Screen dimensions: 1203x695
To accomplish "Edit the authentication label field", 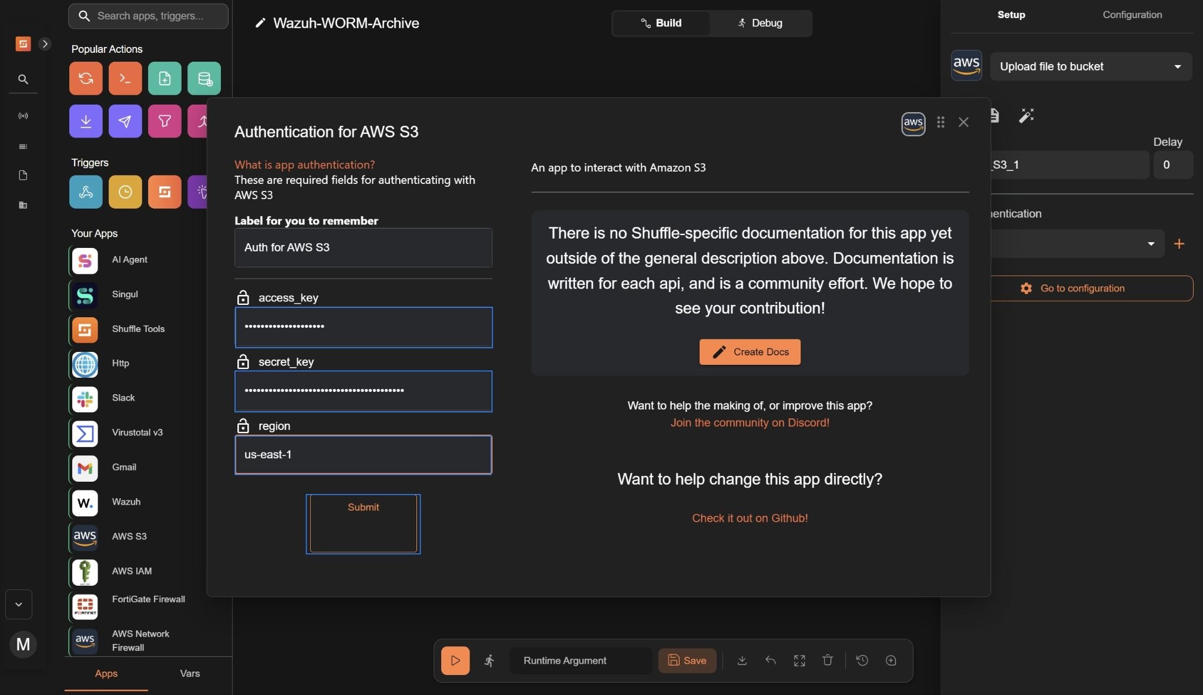I will [363, 247].
